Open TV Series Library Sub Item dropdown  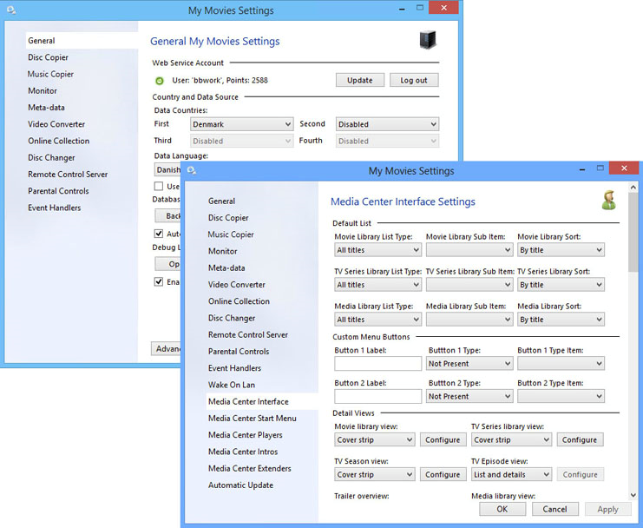click(469, 285)
